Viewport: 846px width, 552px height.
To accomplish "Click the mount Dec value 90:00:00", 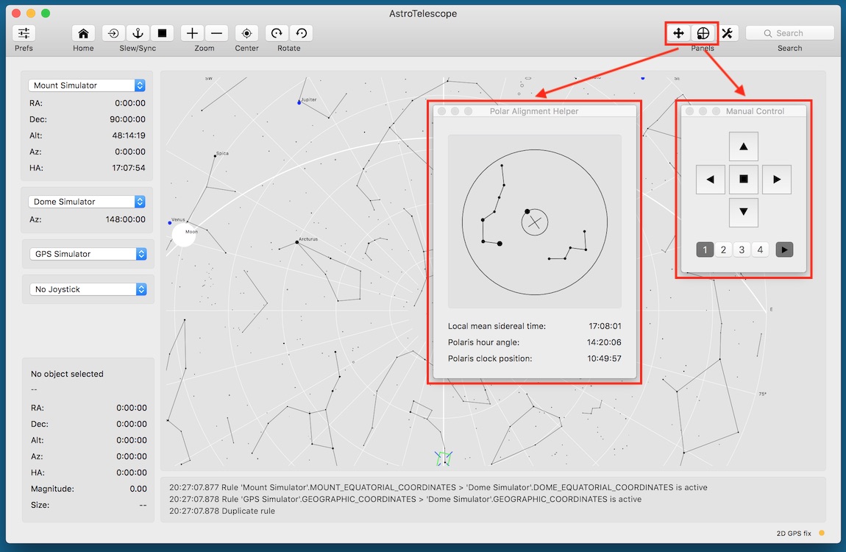I will tap(127, 119).
